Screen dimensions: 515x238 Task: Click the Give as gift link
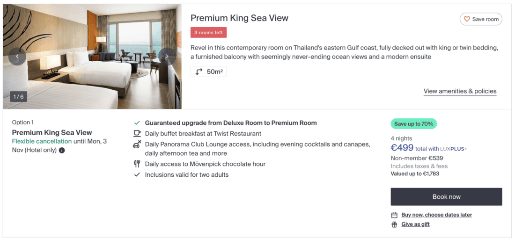415,224
